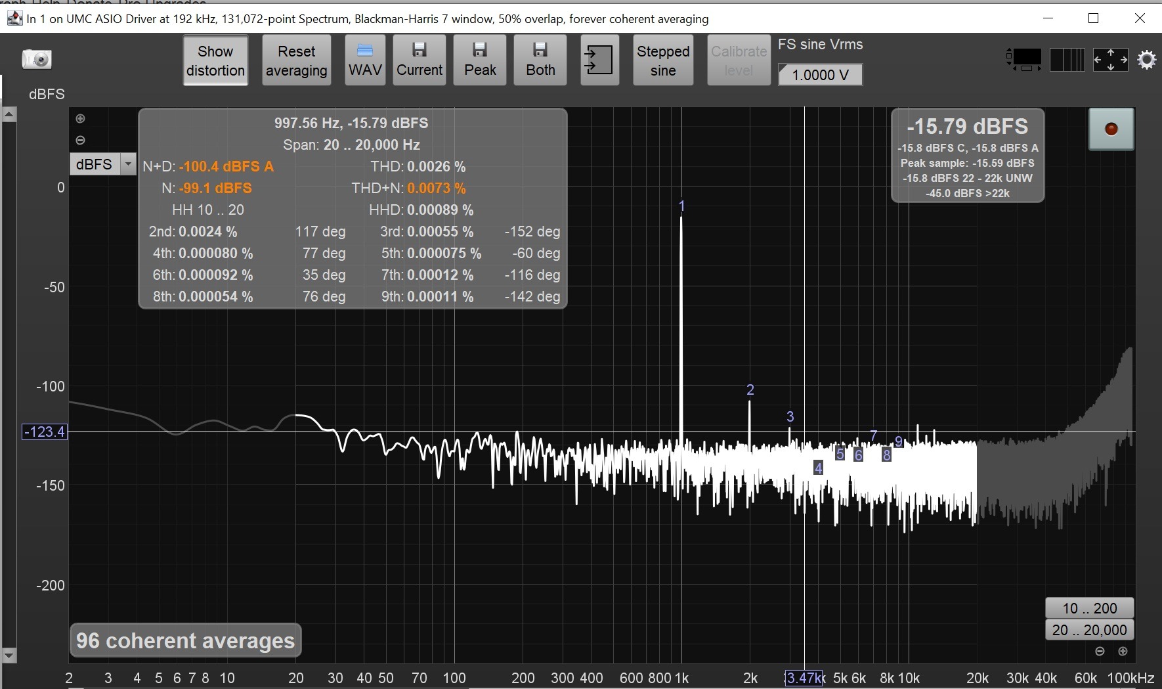Click the 96 coherent averages label
Viewport: 1162px width, 689px height.
(x=186, y=640)
